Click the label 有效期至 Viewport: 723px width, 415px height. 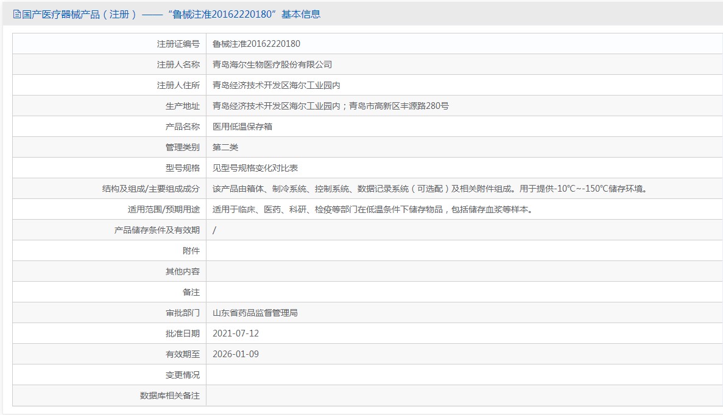(x=183, y=354)
